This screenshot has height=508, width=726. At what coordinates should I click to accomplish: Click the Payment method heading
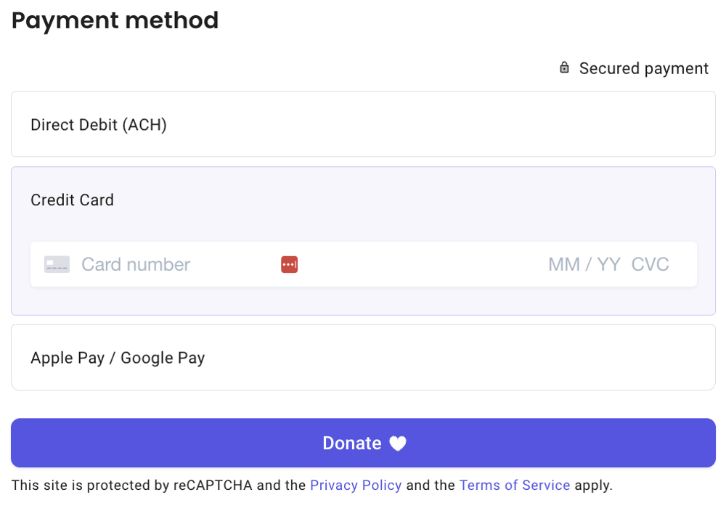115,20
